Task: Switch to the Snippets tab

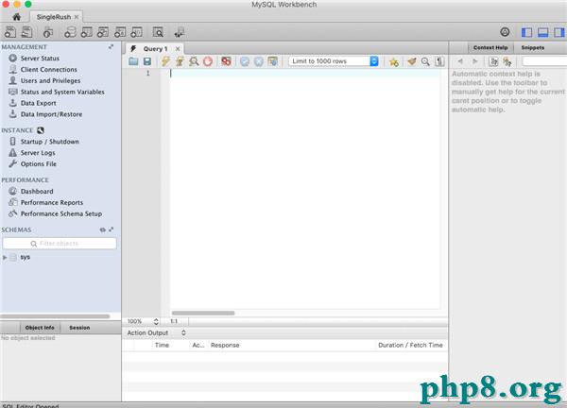Action: tap(533, 47)
